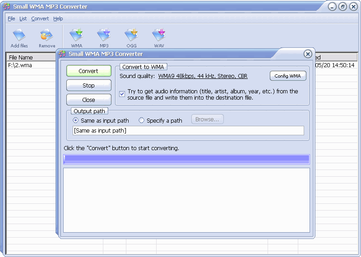Close the main converter window
361x257 pixels.
point(353,7)
